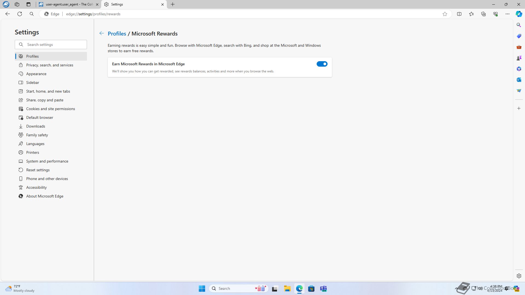Open sidebar Games chess icon
The height and width of the screenshot is (295, 525).
point(519,58)
